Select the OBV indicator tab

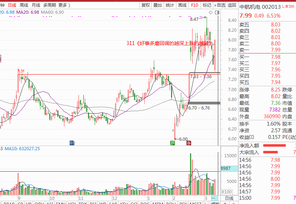[39, 203]
